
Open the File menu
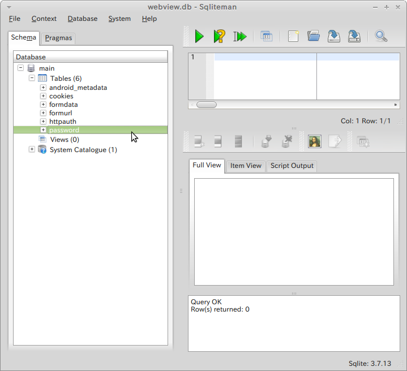pos(15,19)
